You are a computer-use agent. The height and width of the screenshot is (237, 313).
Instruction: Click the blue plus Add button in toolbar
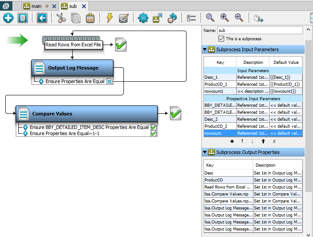click(x=8, y=18)
